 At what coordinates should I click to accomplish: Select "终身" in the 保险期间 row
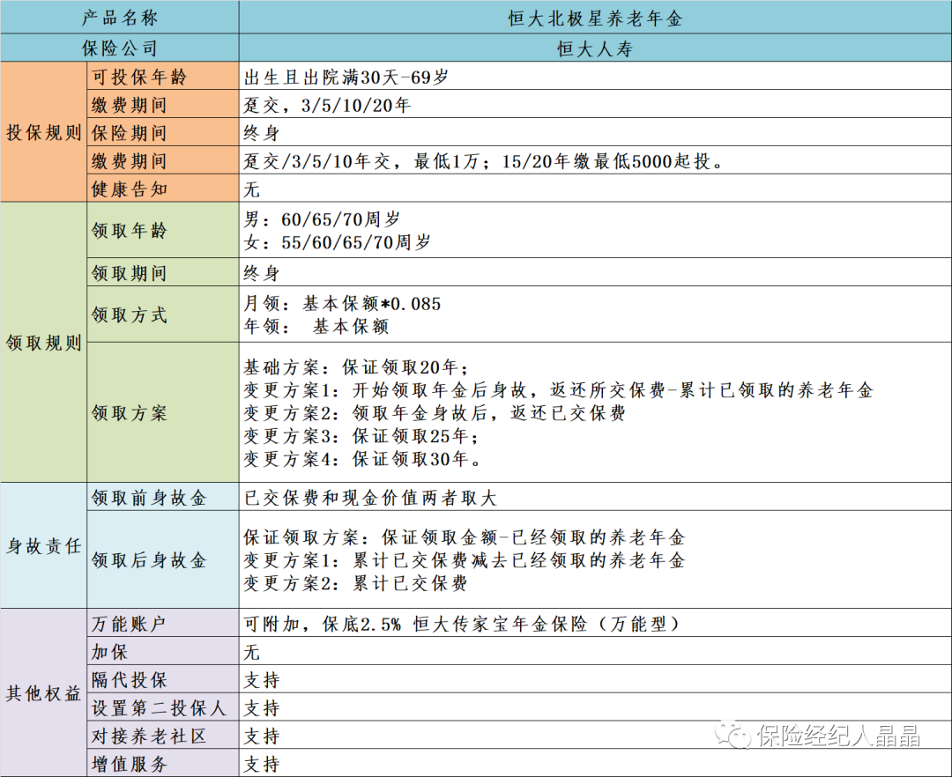262,133
